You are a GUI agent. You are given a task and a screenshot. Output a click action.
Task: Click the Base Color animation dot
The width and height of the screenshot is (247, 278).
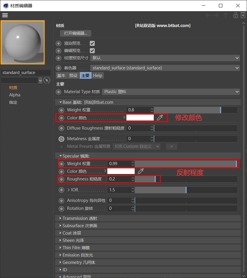[61, 118]
